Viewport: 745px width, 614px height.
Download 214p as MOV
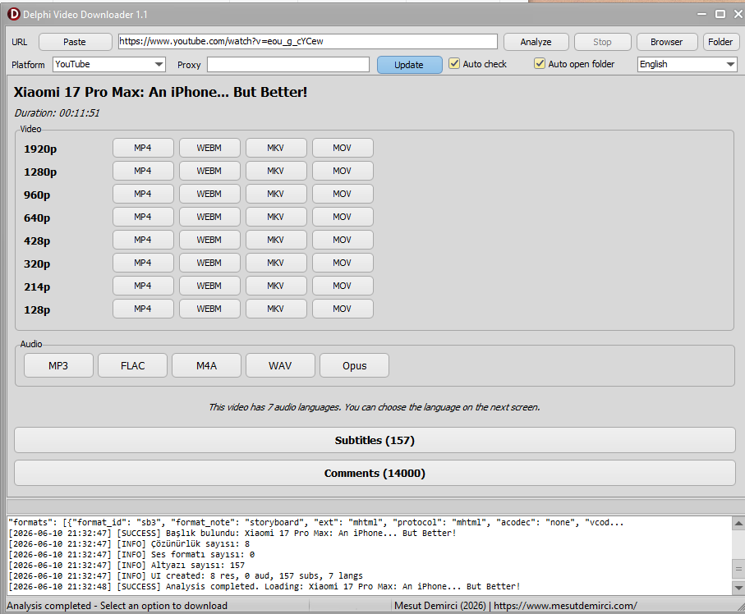point(343,286)
